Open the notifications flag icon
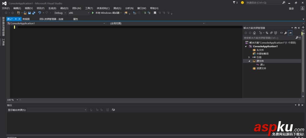Image resolution: width=306 pixels, height=138 pixels. [234, 3]
